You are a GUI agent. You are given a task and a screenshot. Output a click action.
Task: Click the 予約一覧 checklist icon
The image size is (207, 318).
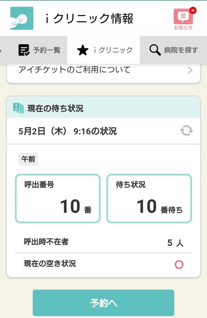coord(24,50)
